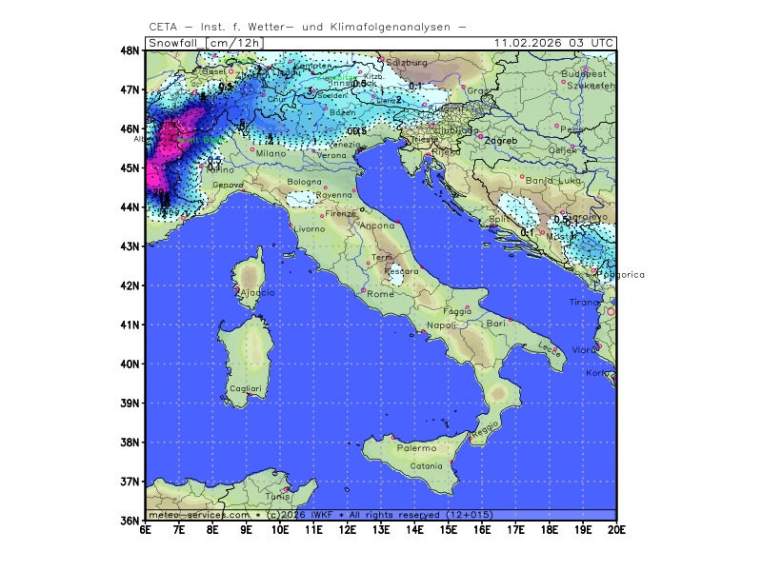This screenshot has width=762, height=571.
Task: Select the Palermo city marker on Sicily
Action: point(393,437)
